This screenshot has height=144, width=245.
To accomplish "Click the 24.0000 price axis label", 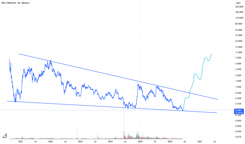I will [239, 41].
